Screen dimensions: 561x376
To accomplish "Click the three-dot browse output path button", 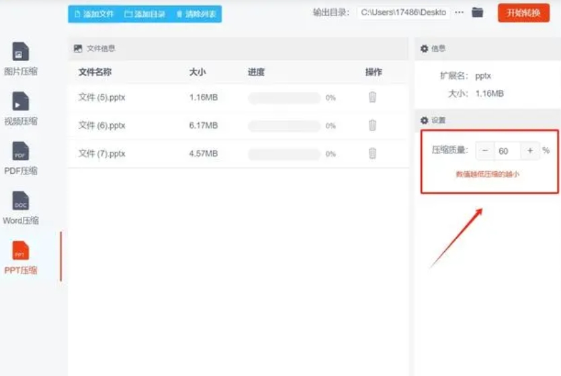I will (x=459, y=13).
